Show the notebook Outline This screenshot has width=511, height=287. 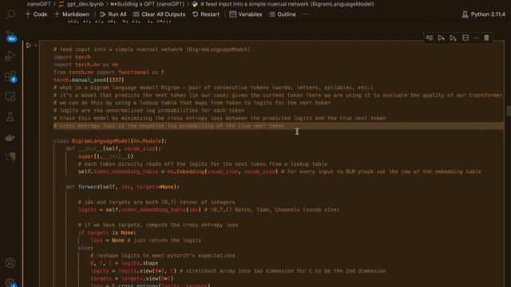(283, 14)
